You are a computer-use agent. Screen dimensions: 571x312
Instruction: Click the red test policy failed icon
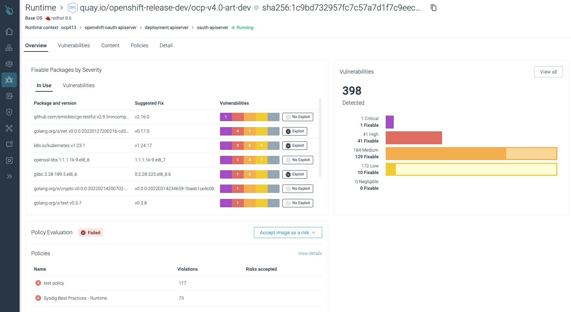[x=38, y=283]
